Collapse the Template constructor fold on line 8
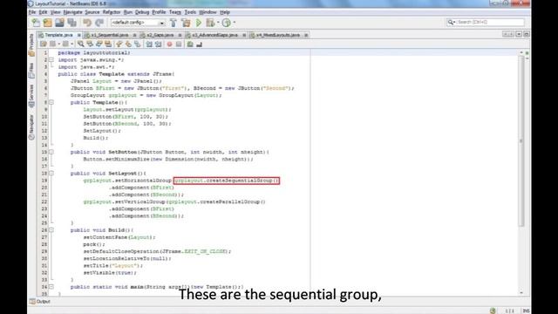The image size is (558, 314). [51, 103]
